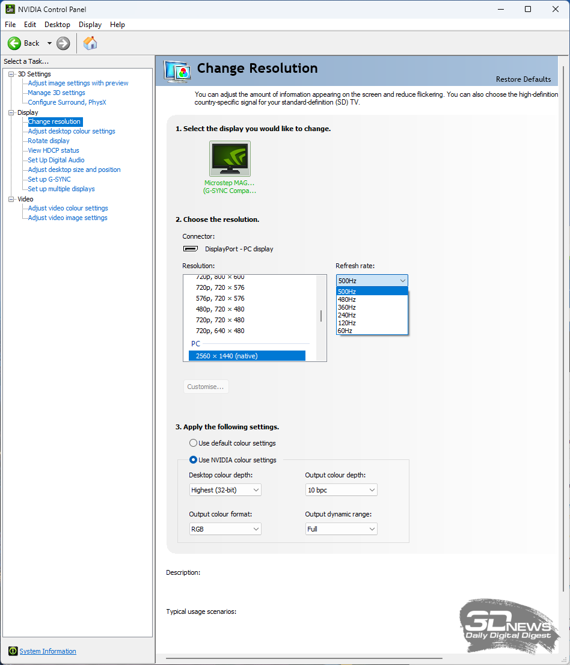Select the Microstep MAG monitor icon
This screenshot has height=665, width=570.
click(230, 159)
